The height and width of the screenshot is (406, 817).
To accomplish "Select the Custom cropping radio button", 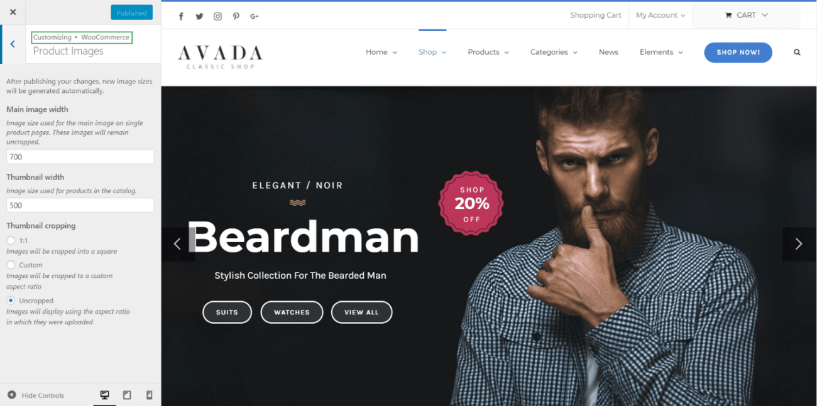I will pos(11,265).
